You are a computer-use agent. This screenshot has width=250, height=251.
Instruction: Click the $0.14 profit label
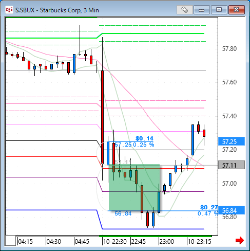click(x=144, y=138)
